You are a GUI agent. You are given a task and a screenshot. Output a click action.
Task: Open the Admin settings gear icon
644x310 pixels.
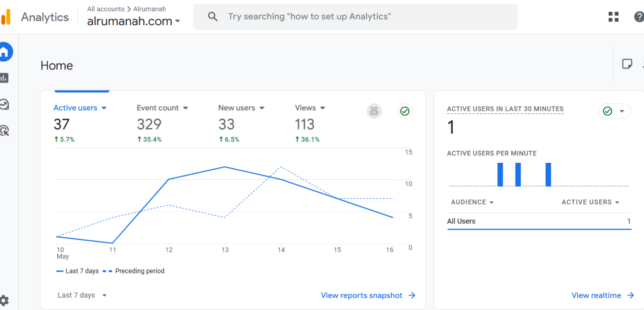pos(4,300)
